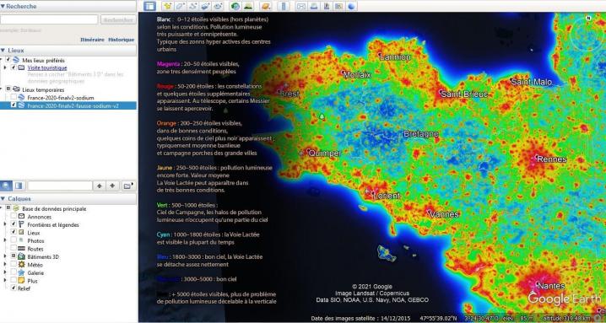Add a placemark with the pushpin icon
The height and width of the screenshot is (323, 606).
point(167,6)
